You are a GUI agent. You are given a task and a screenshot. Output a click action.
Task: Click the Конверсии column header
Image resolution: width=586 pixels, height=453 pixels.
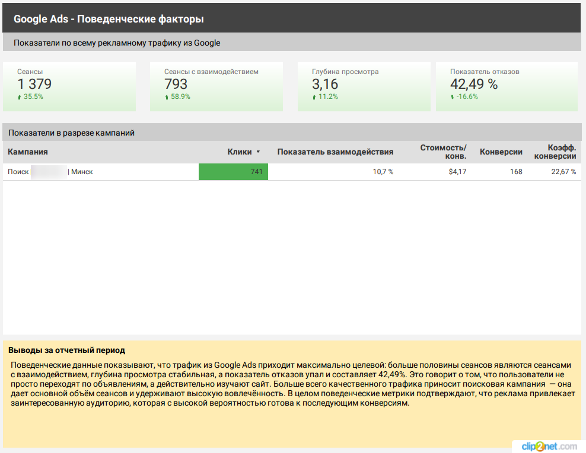tap(501, 152)
